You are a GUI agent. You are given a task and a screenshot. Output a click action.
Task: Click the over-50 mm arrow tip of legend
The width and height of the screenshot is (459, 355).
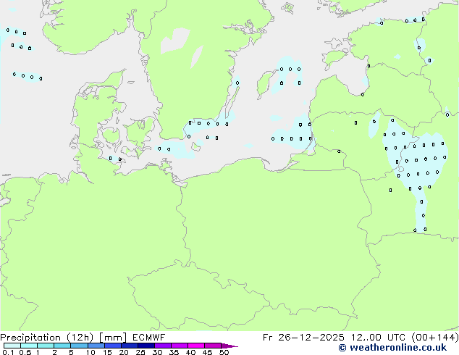230,346
